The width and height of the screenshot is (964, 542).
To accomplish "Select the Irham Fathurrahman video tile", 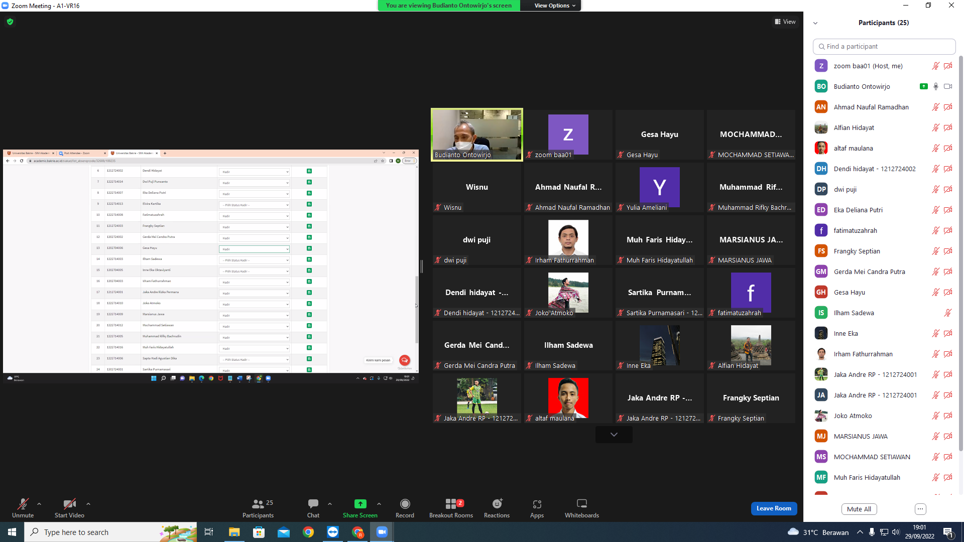I will coord(568,240).
